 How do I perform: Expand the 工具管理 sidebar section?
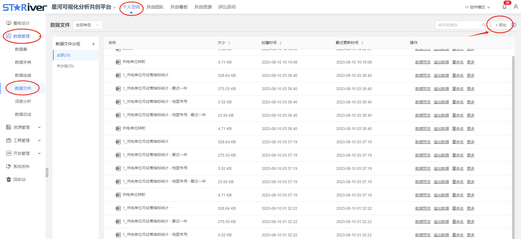coord(23,140)
